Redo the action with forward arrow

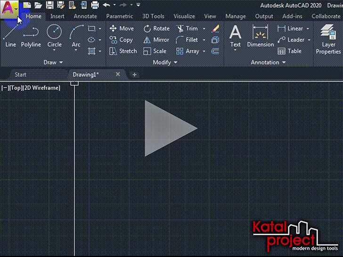tap(123, 5)
